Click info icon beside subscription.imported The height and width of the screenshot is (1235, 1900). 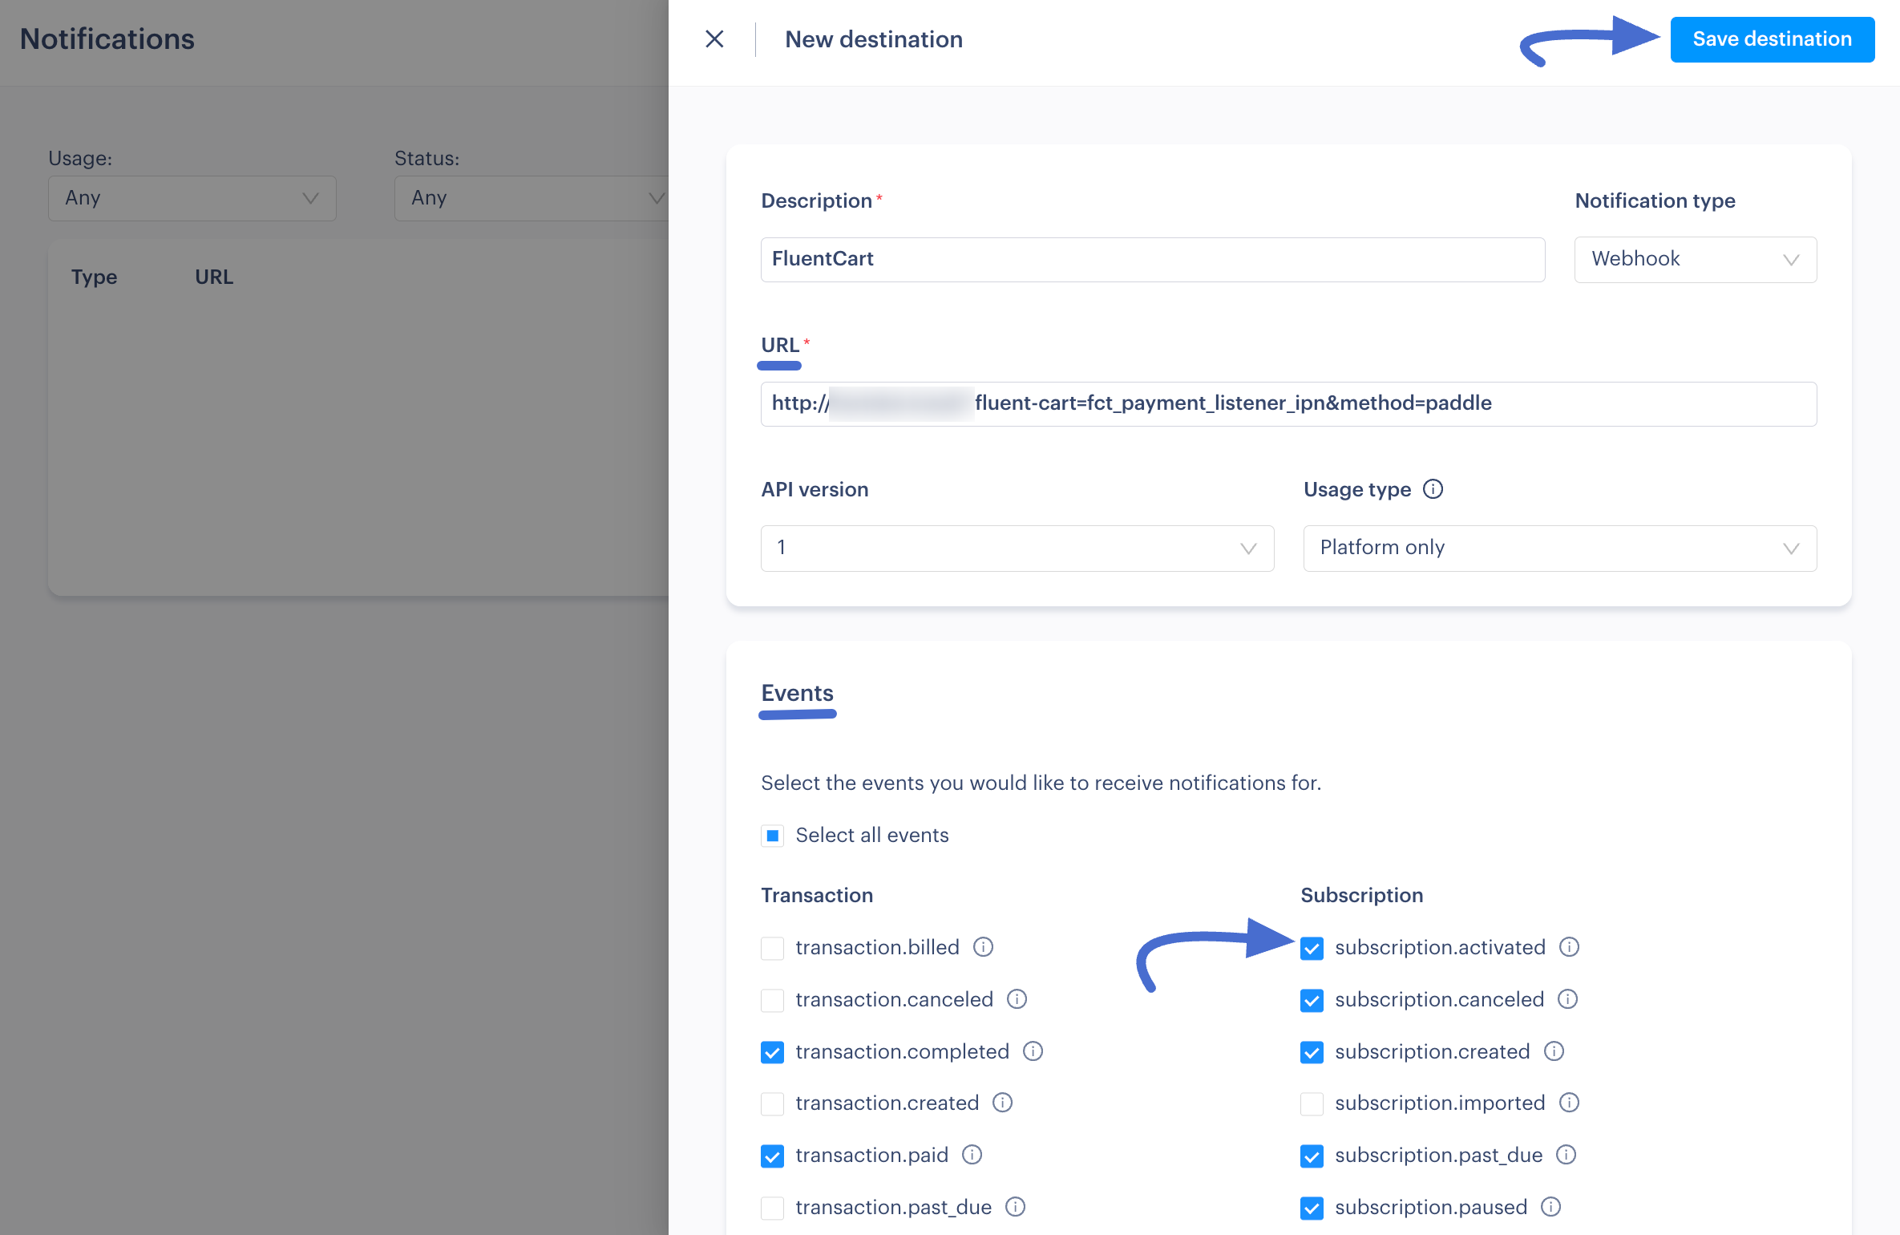coord(1569,1103)
